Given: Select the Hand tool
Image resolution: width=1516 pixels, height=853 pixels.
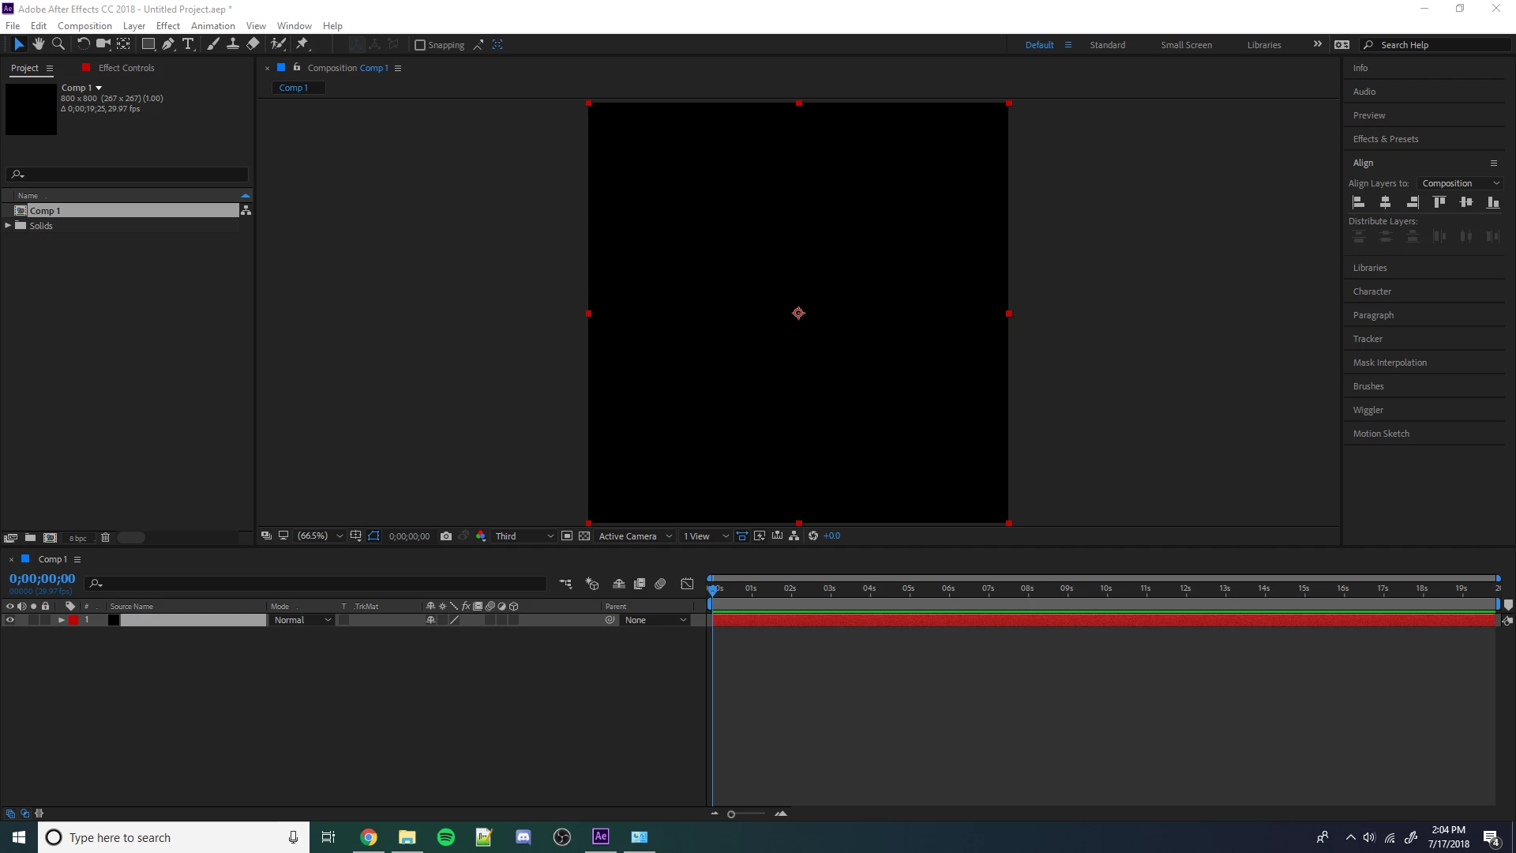Looking at the screenshot, I should click(x=38, y=44).
